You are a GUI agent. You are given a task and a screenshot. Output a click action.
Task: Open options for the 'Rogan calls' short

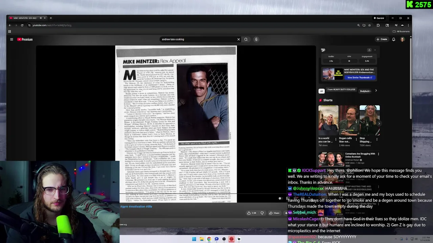pyautogui.click(x=356, y=139)
